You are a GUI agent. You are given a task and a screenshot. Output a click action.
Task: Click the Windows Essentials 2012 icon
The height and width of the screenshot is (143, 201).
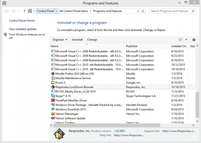53,109
